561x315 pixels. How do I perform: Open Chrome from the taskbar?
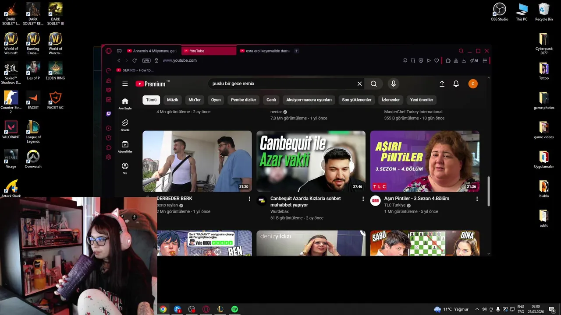163,309
